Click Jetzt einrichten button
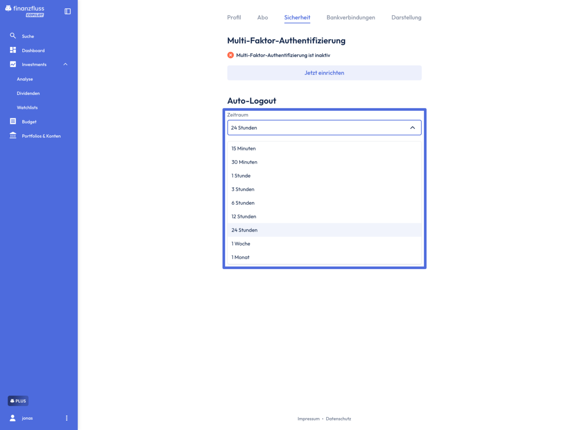 [324, 73]
